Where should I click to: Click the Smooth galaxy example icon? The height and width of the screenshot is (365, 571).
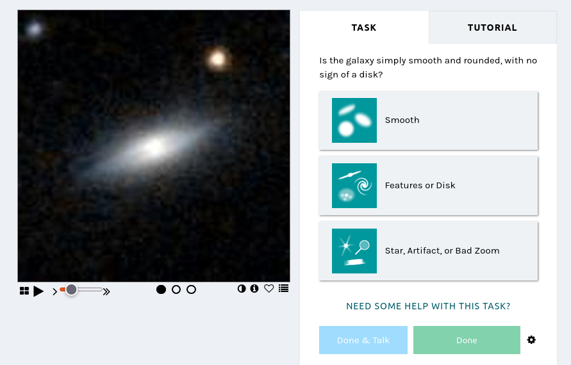pos(354,120)
